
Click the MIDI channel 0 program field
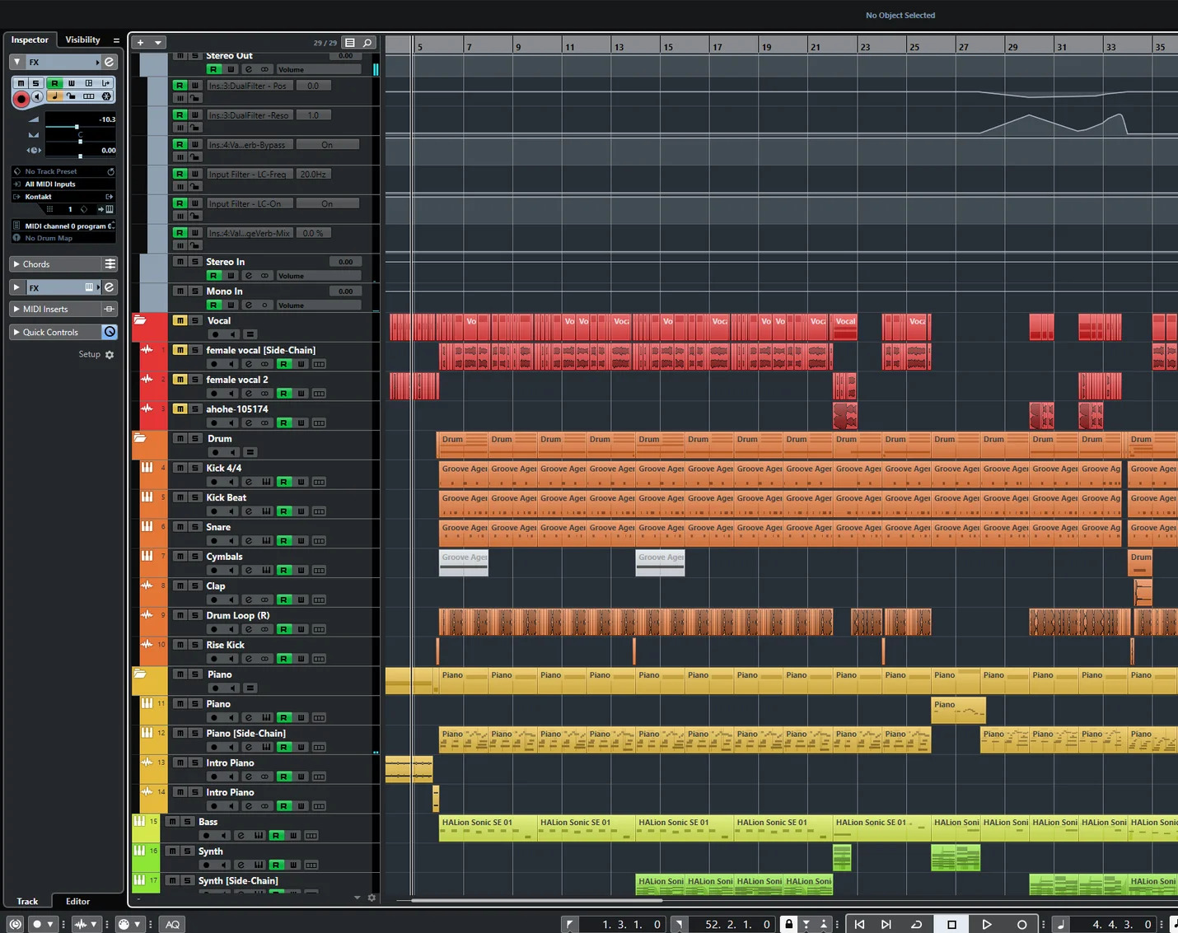(63, 226)
